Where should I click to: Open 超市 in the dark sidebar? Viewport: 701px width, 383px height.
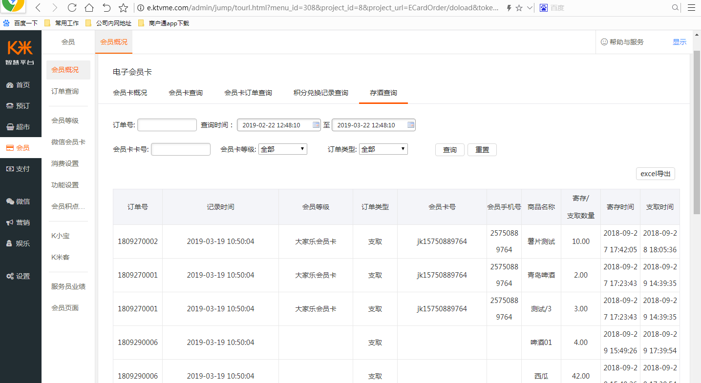tap(21, 127)
